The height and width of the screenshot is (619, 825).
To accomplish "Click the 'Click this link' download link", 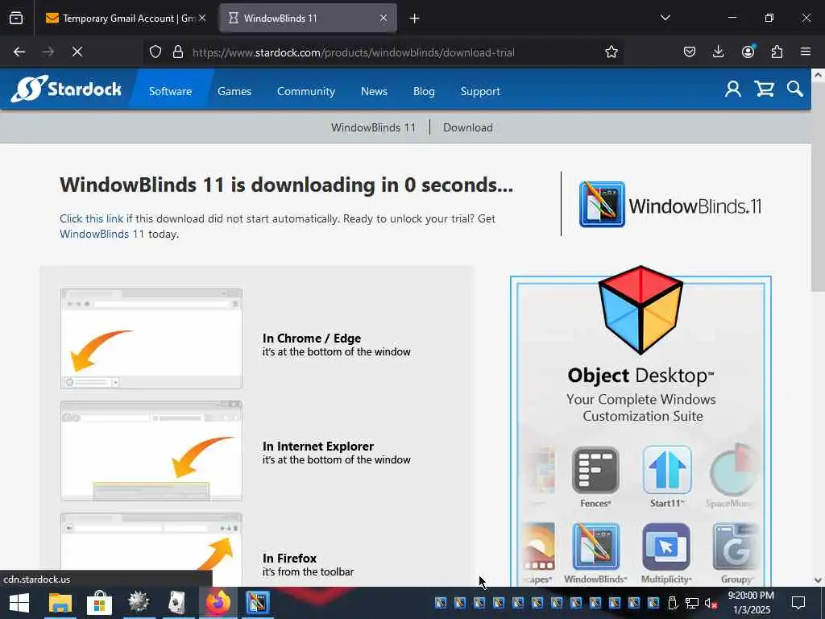I will coord(91,218).
